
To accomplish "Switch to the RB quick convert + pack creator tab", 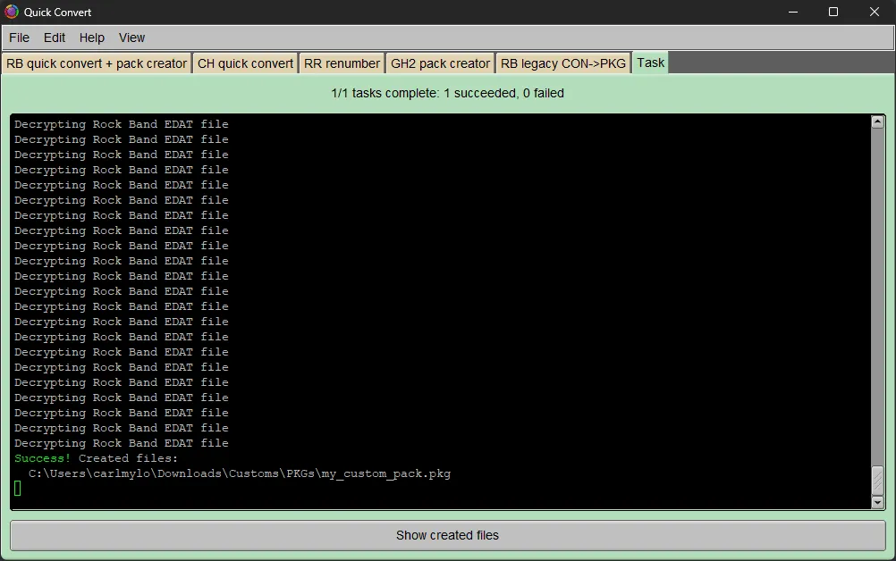I will tap(96, 63).
